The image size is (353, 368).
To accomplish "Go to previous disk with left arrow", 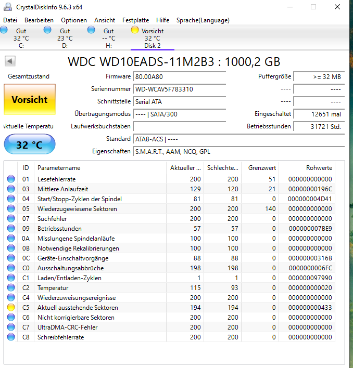I will (x=10, y=61).
